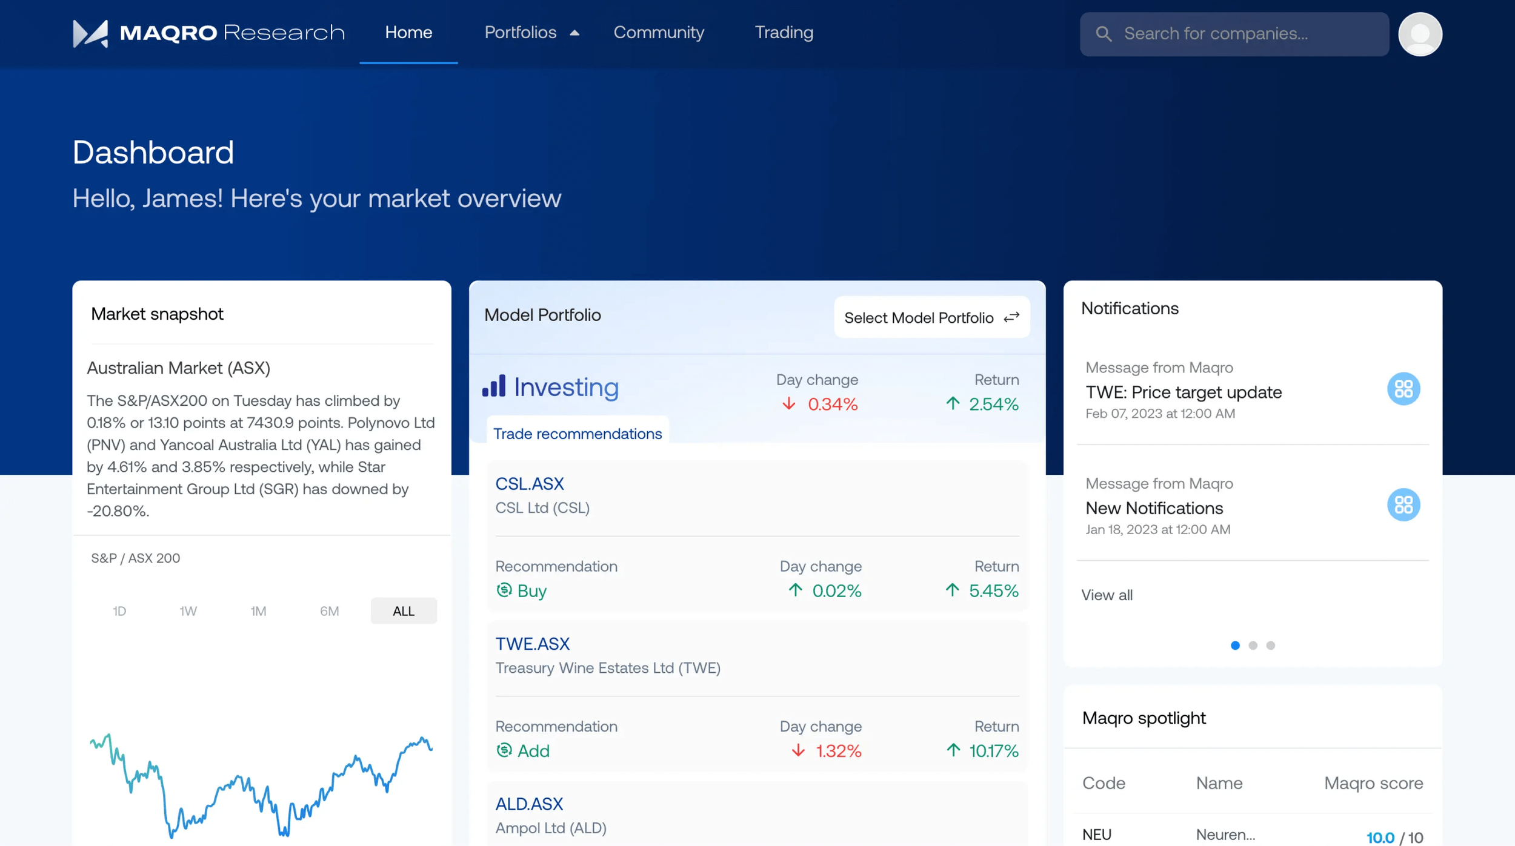Switch chart range to 1M
1515x846 pixels.
(258, 611)
